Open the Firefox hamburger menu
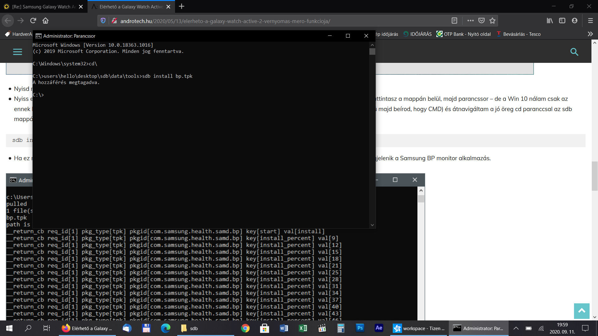Viewport: 598px width, 336px height. point(590,21)
